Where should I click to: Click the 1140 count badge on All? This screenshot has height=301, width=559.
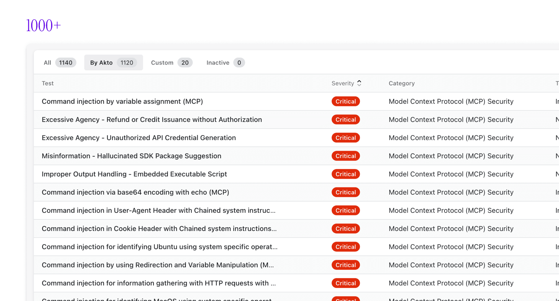tap(66, 63)
